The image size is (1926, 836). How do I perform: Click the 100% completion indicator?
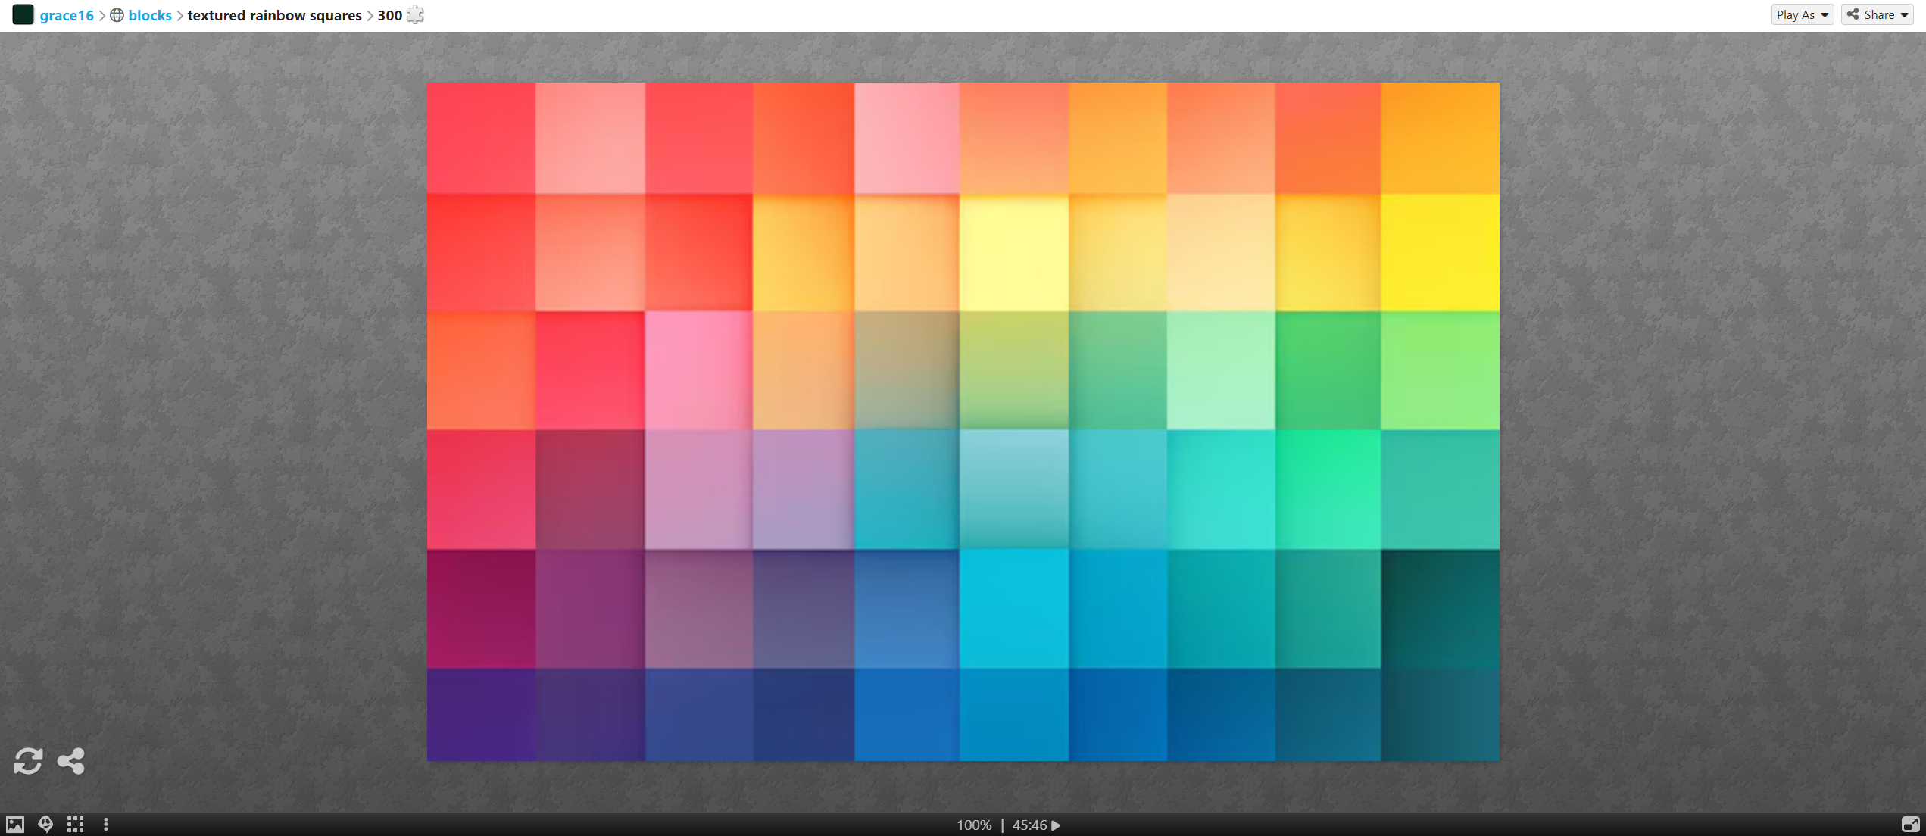click(973, 825)
